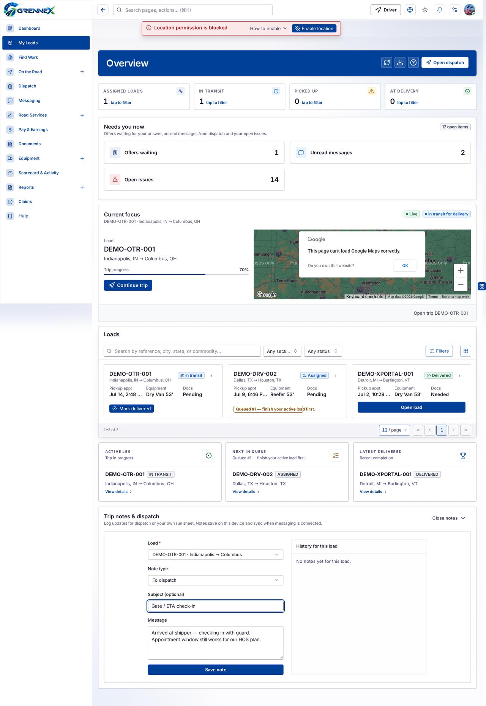Collapse the panel with Close notes
The image size is (486, 706).
click(449, 518)
